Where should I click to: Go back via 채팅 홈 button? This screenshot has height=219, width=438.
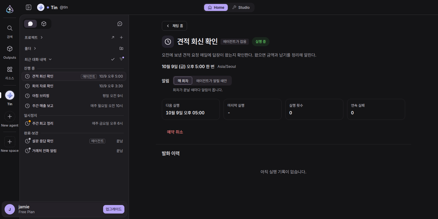(174, 26)
